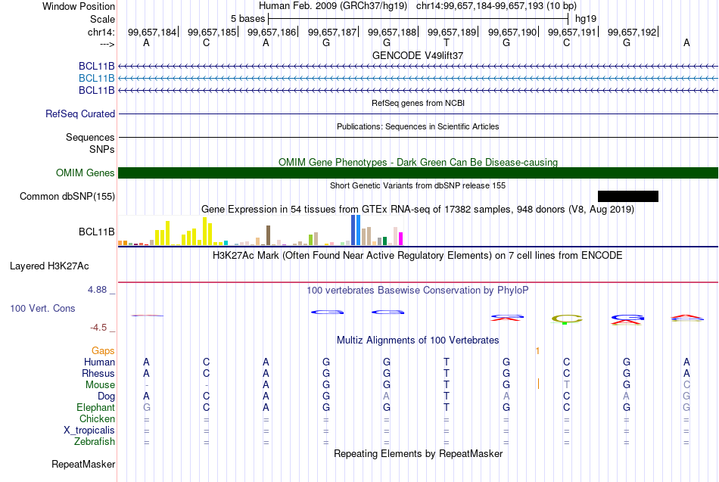Click 'H3K27Ac Mark' ENCODE track title
719x482 pixels.
[418, 256]
